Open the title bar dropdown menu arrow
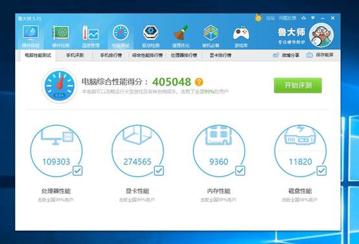Screen dimensions: 359x244 coord(313,18)
